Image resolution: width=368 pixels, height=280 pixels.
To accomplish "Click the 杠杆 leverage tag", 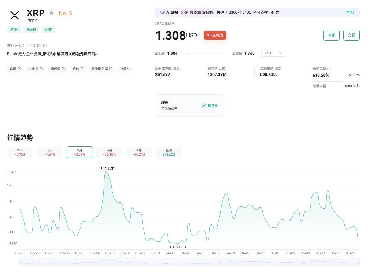I will tap(14, 30).
